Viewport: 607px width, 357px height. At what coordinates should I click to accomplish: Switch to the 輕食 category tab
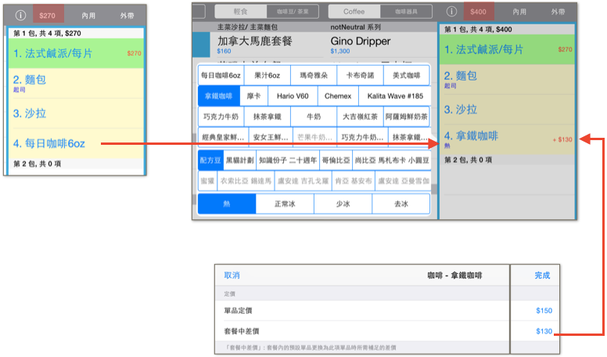click(241, 12)
